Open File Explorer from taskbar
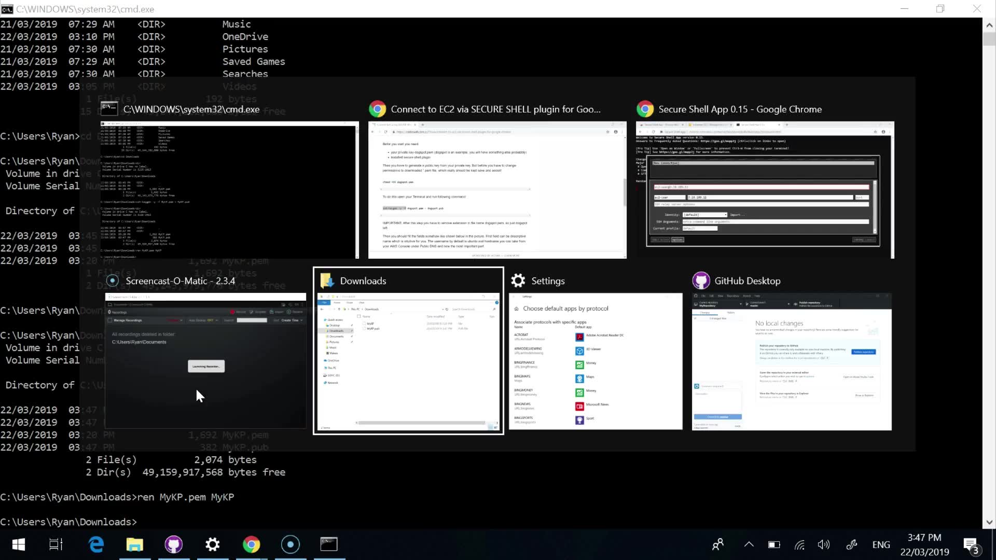Image resolution: width=996 pixels, height=560 pixels. [135, 544]
